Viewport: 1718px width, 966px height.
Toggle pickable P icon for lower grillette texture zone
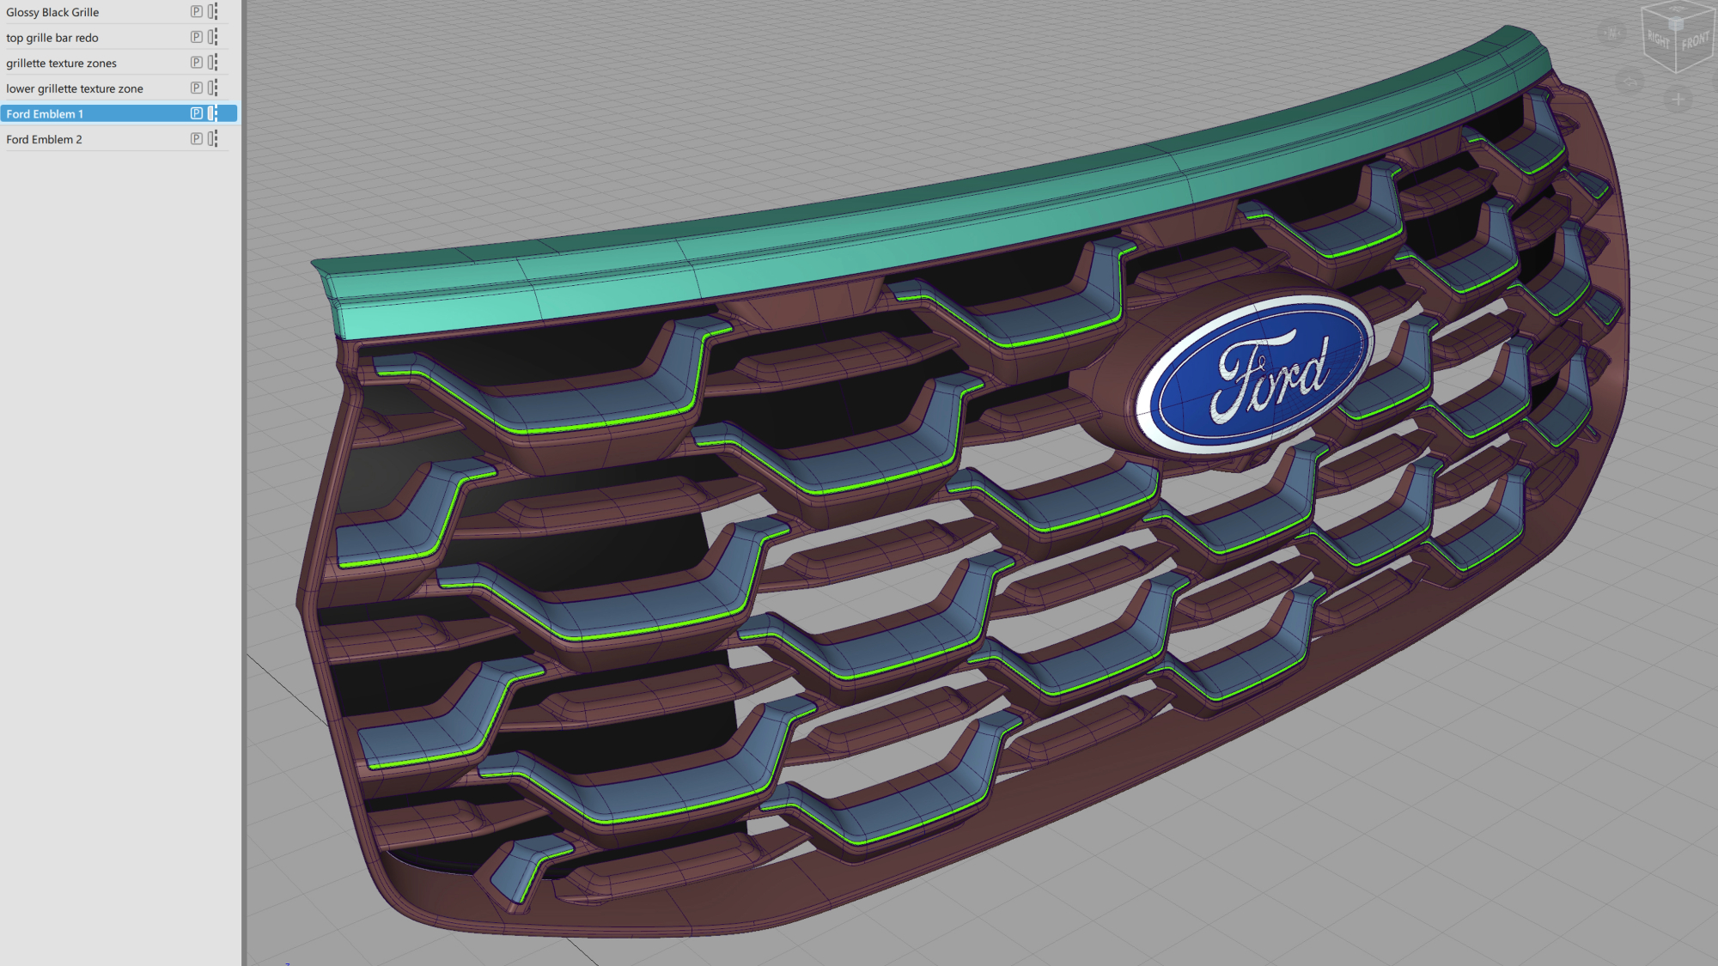coord(197,88)
